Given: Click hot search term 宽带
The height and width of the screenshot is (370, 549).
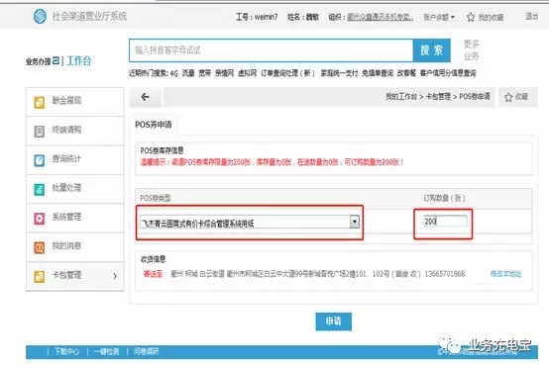Looking at the screenshot, I should point(205,73).
